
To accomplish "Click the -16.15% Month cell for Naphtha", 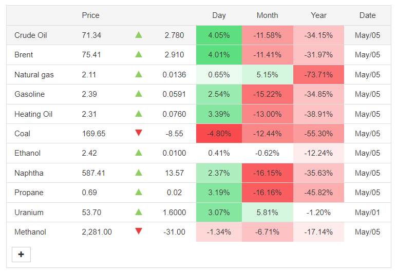I will click(x=268, y=173).
